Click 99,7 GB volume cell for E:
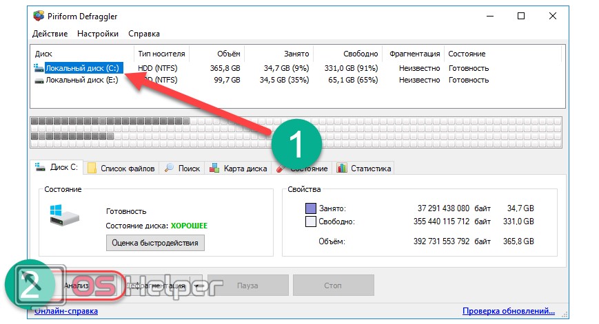This screenshot has width=599, height=324. [x=227, y=80]
